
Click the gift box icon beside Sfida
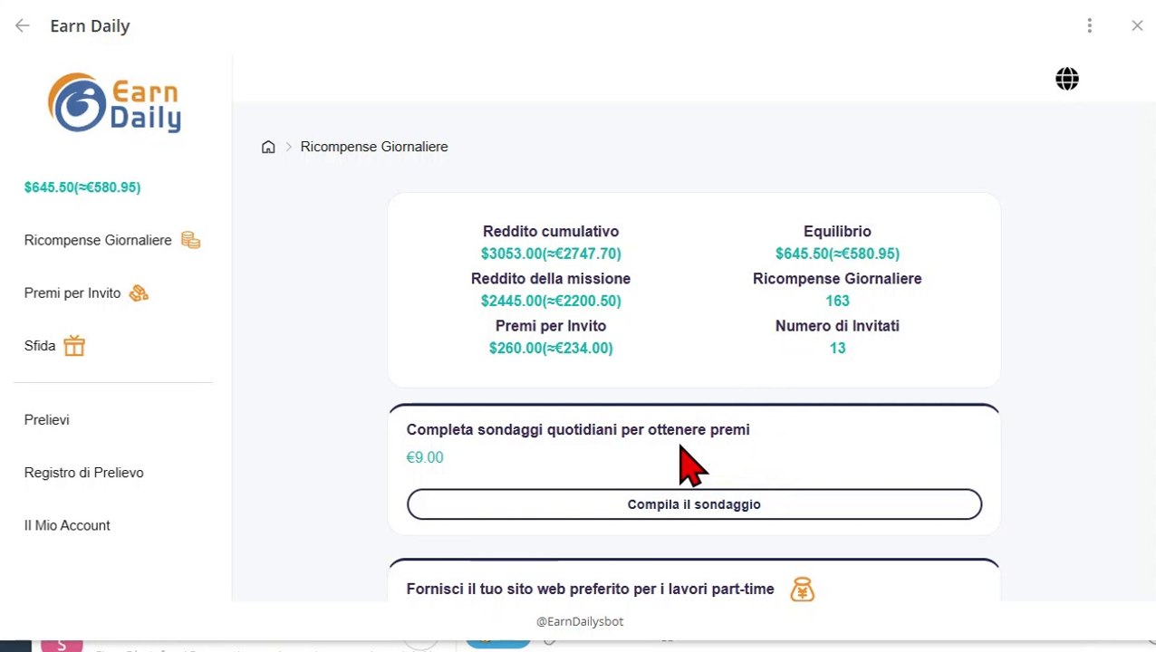click(74, 345)
